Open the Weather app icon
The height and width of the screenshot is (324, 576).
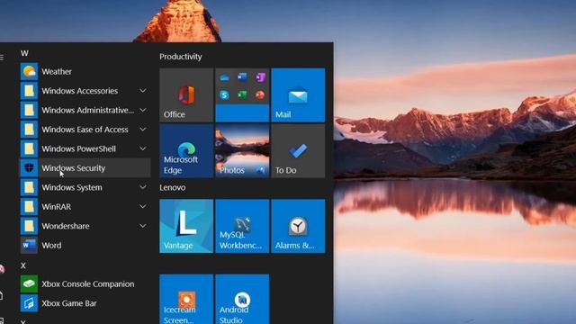[x=29, y=71]
